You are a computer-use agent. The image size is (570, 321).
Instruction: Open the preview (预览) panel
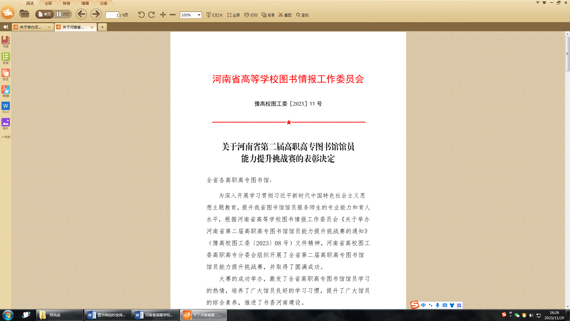(x=6, y=74)
